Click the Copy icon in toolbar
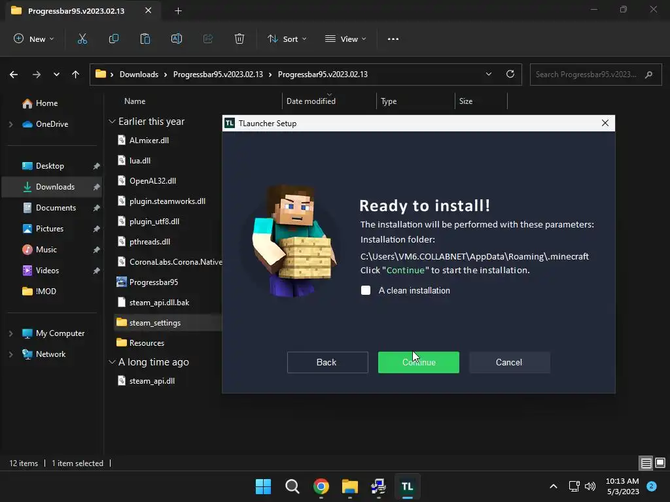Screen dimensions: 670x502 click(x=114, y=39)
